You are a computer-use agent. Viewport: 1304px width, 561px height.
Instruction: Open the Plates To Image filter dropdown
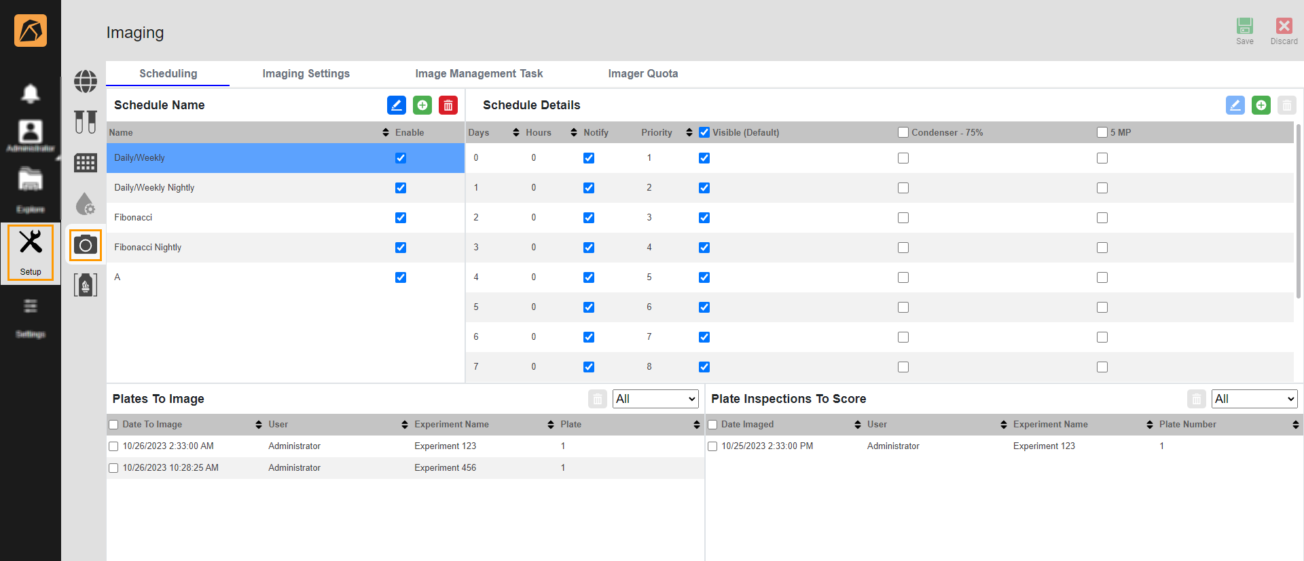[655, 399]
